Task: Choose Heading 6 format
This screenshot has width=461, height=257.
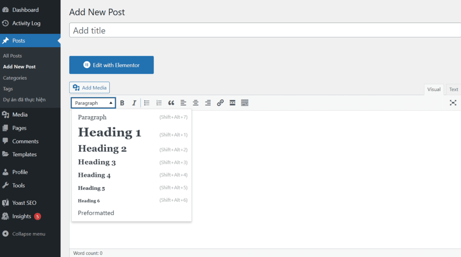Action: (x=131, y=201)
